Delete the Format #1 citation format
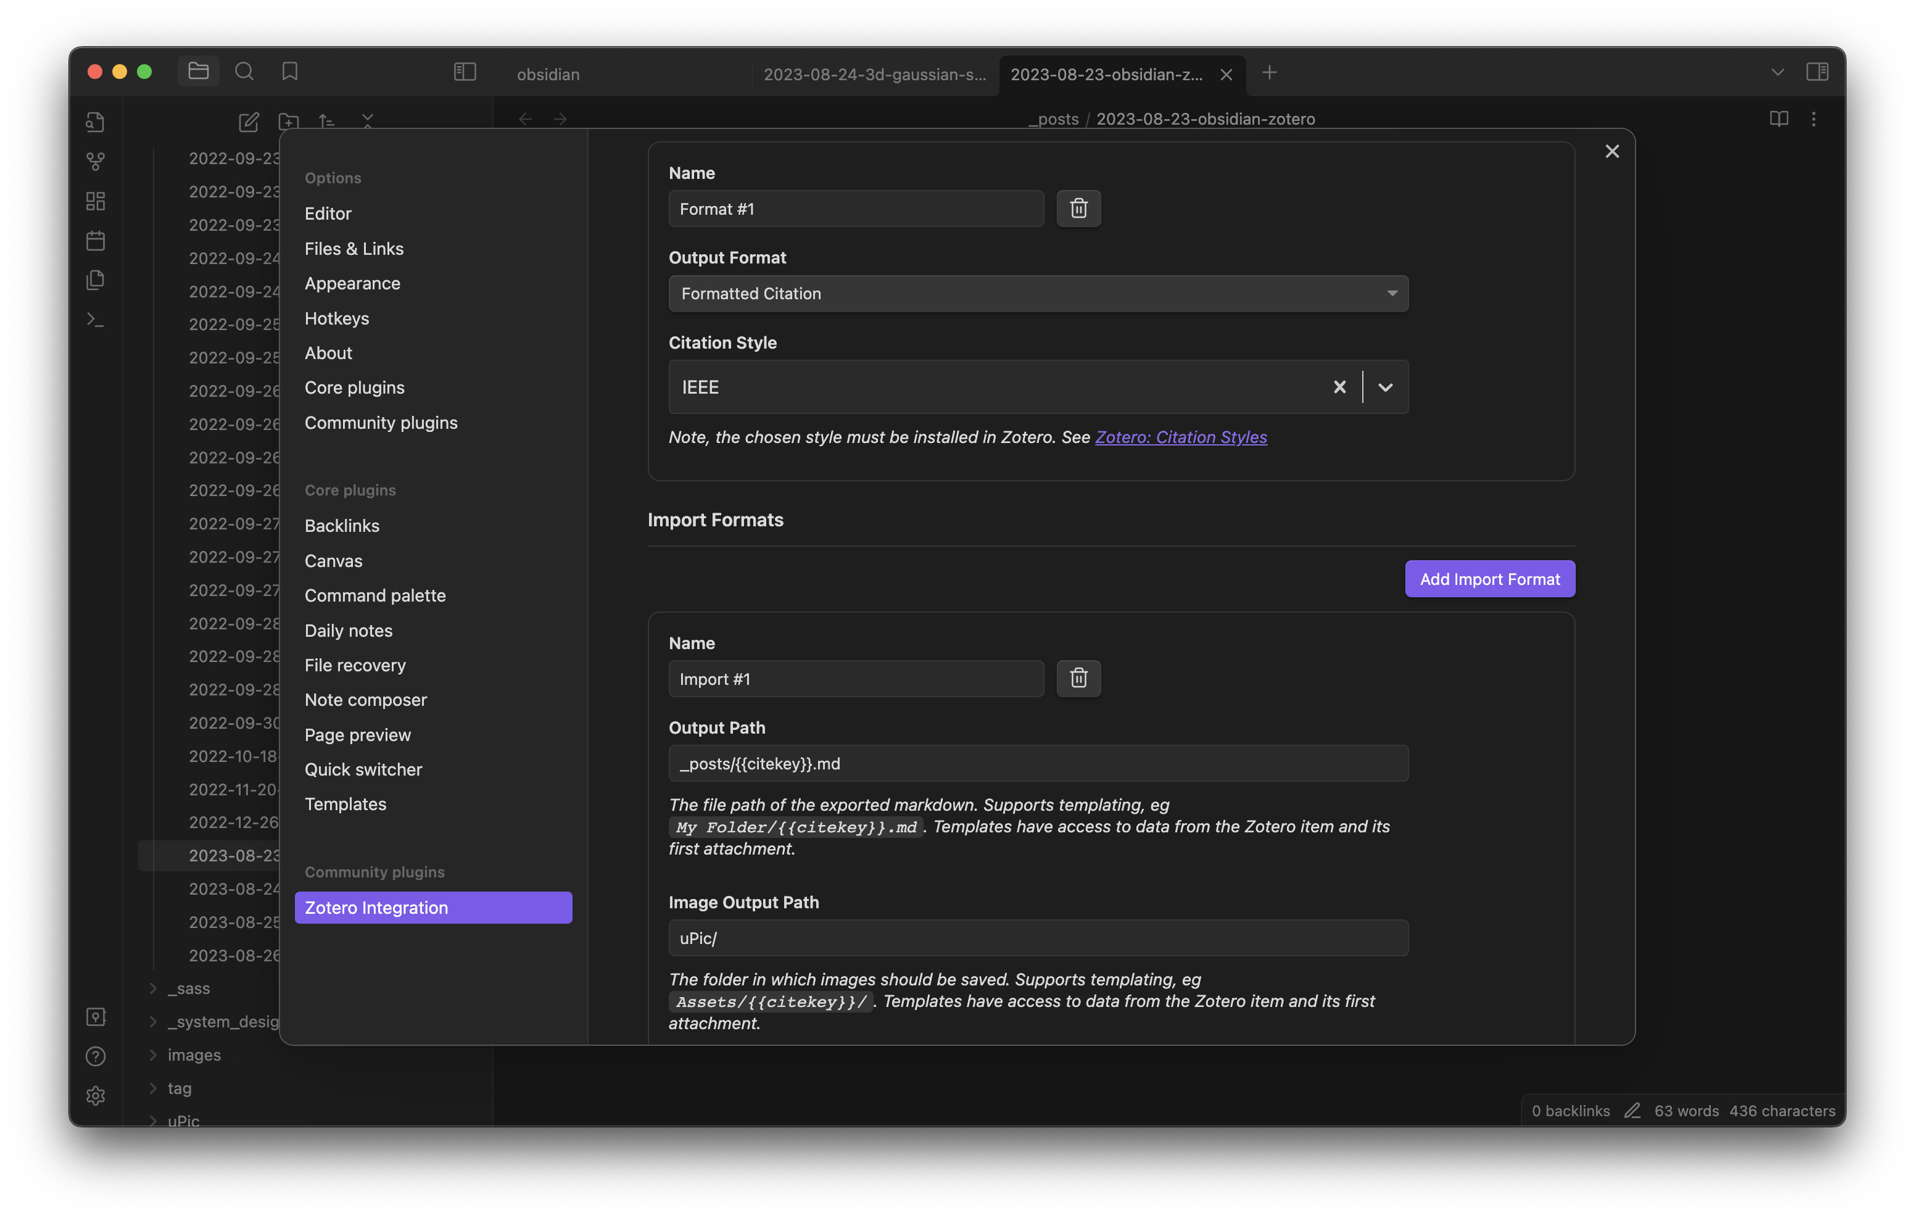This screenshot has height=1218, width=1915. (x=1078, y=209)
